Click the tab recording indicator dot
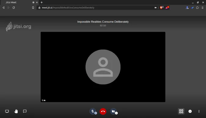This screenshot has height=118, width=206. pyautogui.click(x=33, y=2)
